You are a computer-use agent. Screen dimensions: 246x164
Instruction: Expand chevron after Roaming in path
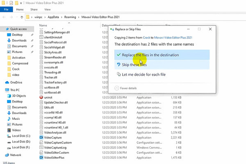[x=79, y=17]
